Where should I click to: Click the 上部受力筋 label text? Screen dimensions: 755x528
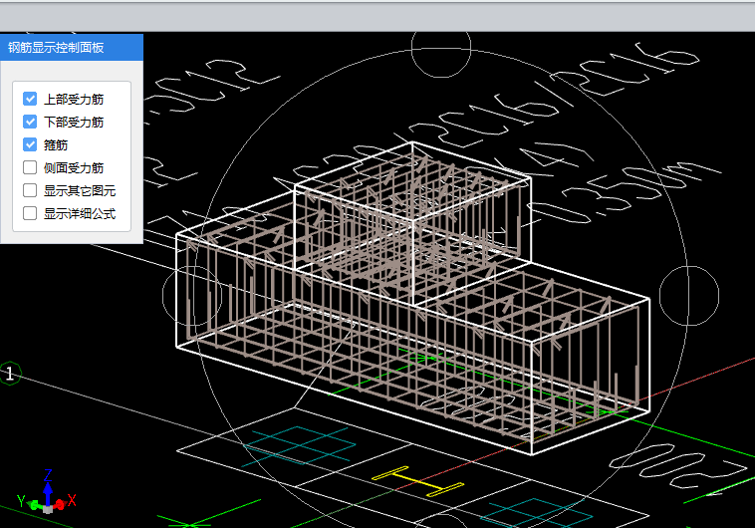(74, 100)
